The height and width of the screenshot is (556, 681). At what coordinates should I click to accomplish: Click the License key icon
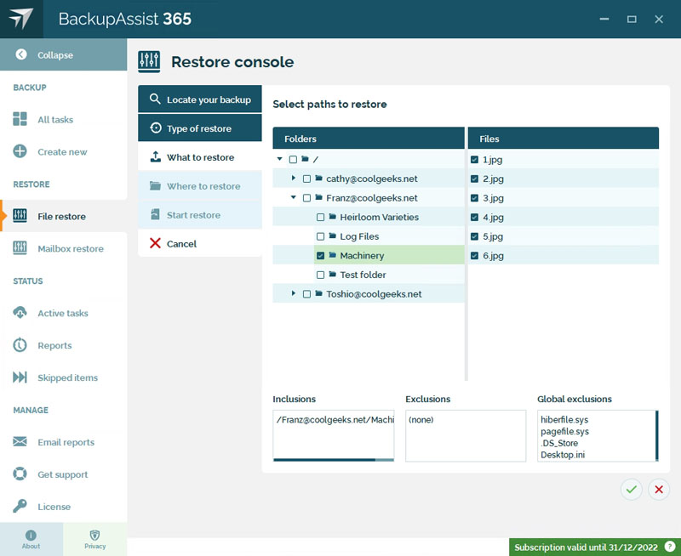[x=20, y=506]
